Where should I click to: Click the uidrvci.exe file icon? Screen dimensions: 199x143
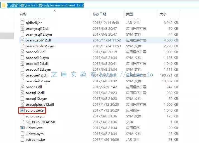(23, 128)
